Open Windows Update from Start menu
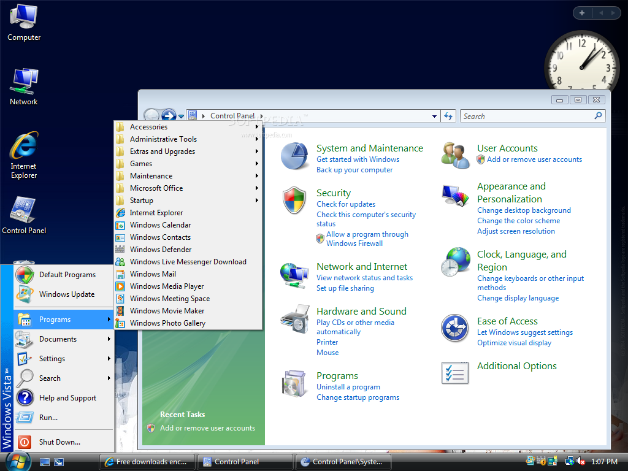The image size is (628, 471). 64,294
